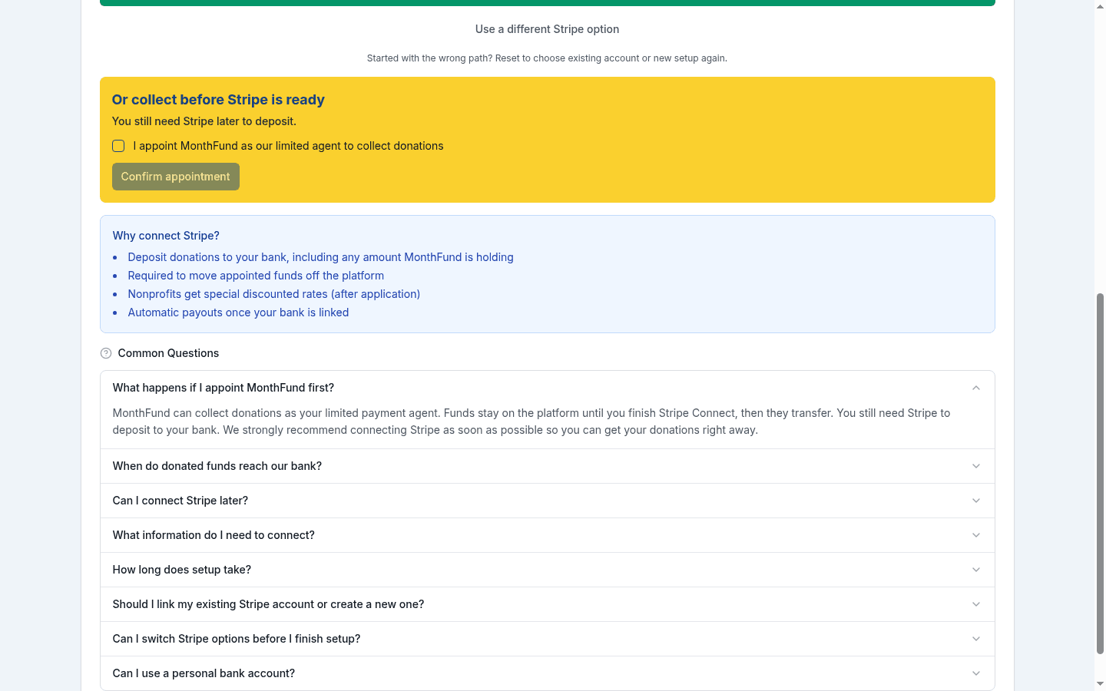Click the Common Questions help icon
Viewport: 1106px width, 691px height.
106,353
